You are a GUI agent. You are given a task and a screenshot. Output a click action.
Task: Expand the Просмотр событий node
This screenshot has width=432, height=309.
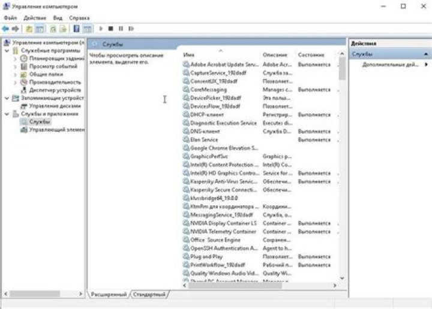(x=15, y=66)
